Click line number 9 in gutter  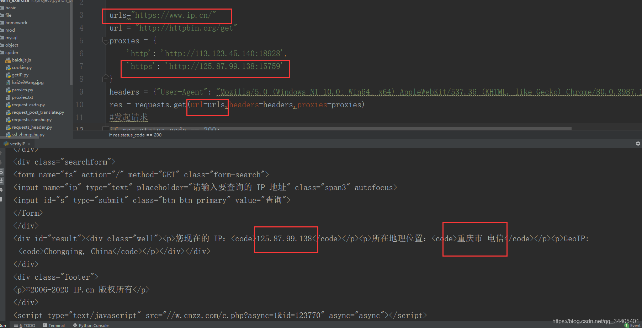tap(81, 92)
